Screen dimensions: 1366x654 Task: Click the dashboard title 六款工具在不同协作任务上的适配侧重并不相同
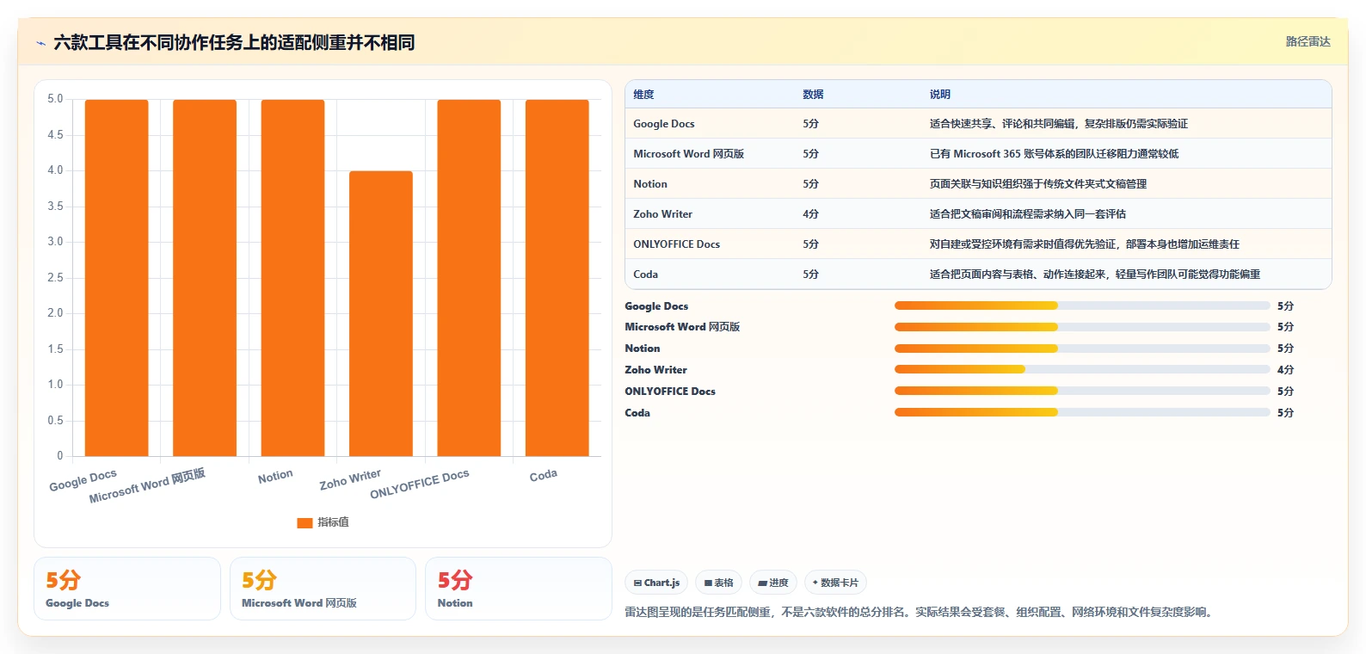point(234,42)
